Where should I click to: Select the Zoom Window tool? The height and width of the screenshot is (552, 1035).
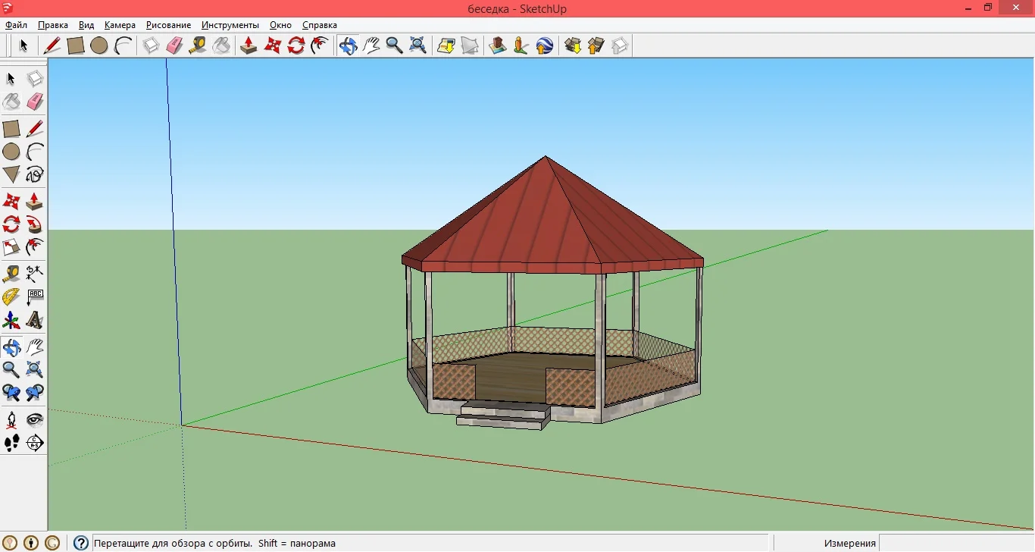[x=35, y=369]
